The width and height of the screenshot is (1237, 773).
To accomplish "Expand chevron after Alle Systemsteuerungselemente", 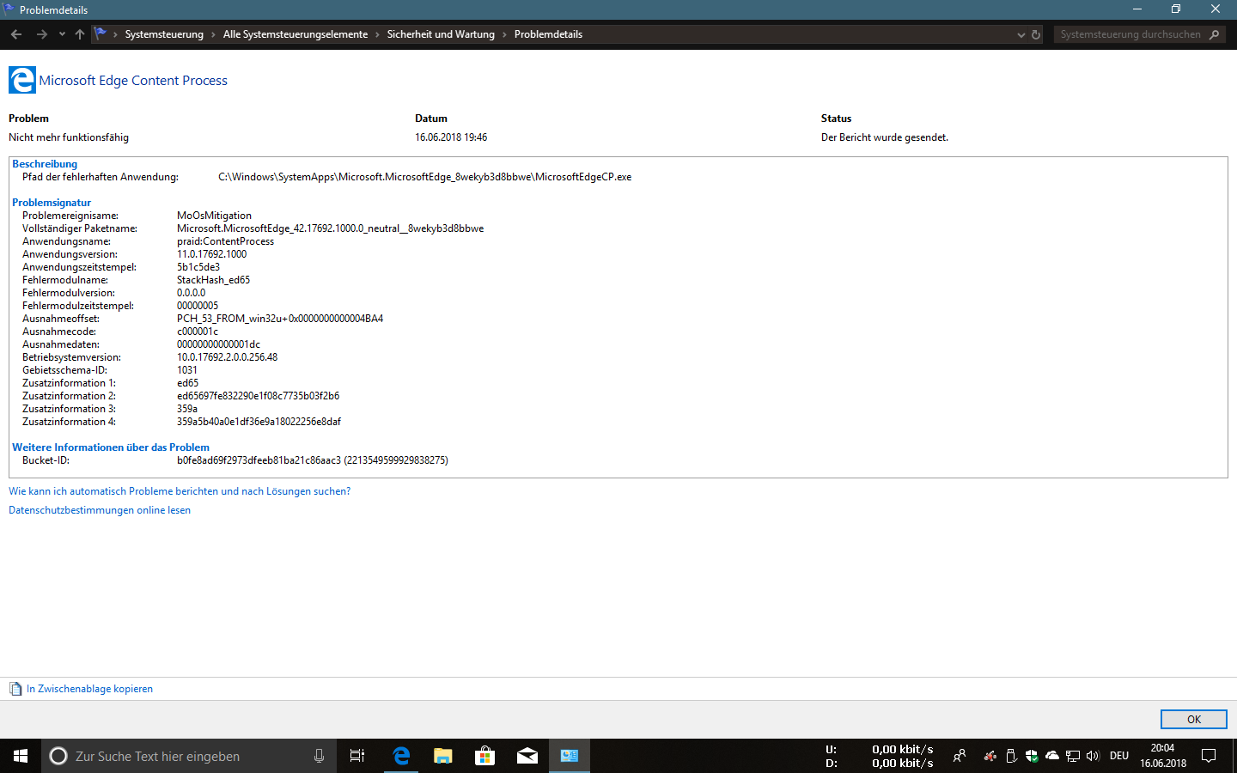I will 377,34.
